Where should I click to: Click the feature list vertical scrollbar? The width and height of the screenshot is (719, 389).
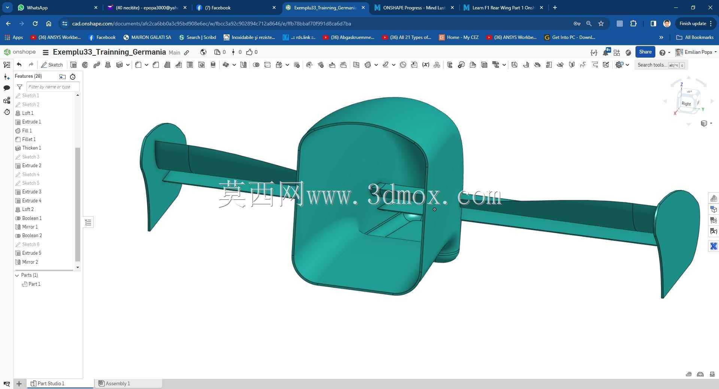[x=78, y=204]
